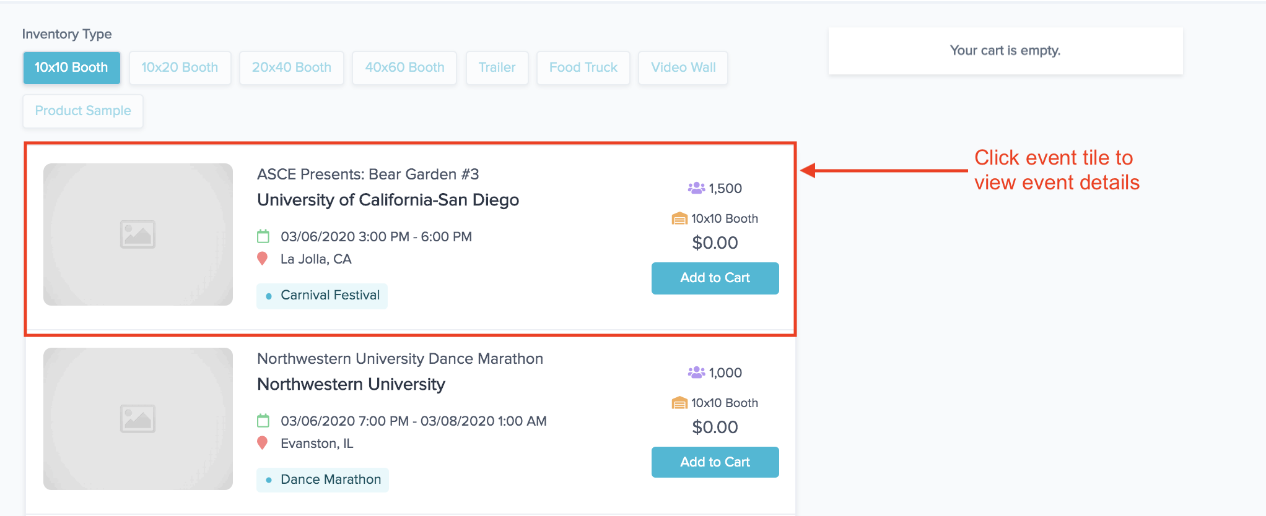The height and width of the screenshot is (516, 1266).
Task: Click La Jolla, CA location text
Action: point(316,259)
